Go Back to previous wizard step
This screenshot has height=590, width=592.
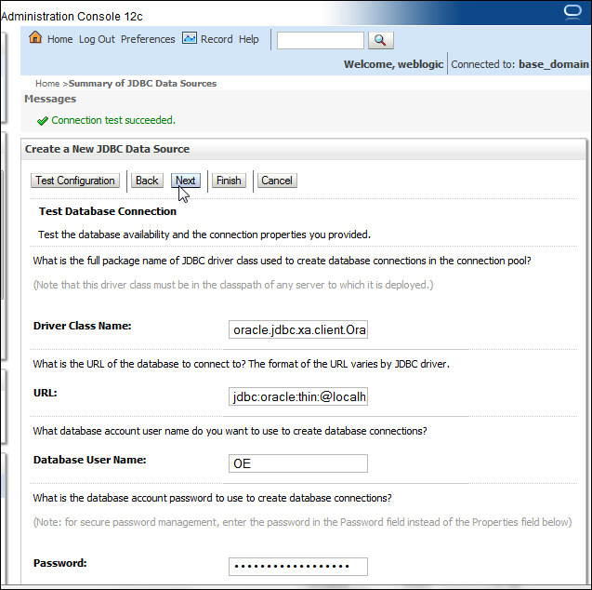pyautogui.click(x=147, y=181)
